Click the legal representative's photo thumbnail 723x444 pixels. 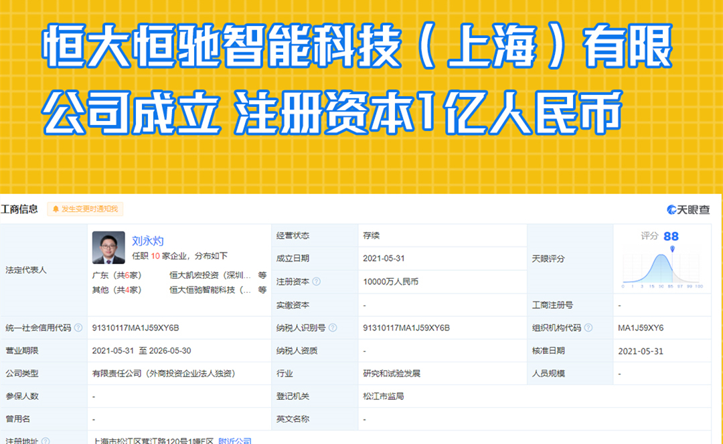click(108, 247)
